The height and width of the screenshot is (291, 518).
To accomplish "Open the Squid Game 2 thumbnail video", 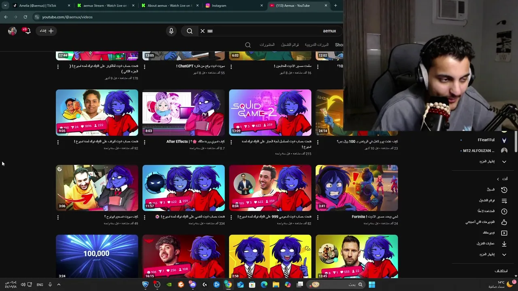I will tap(270, 112).
